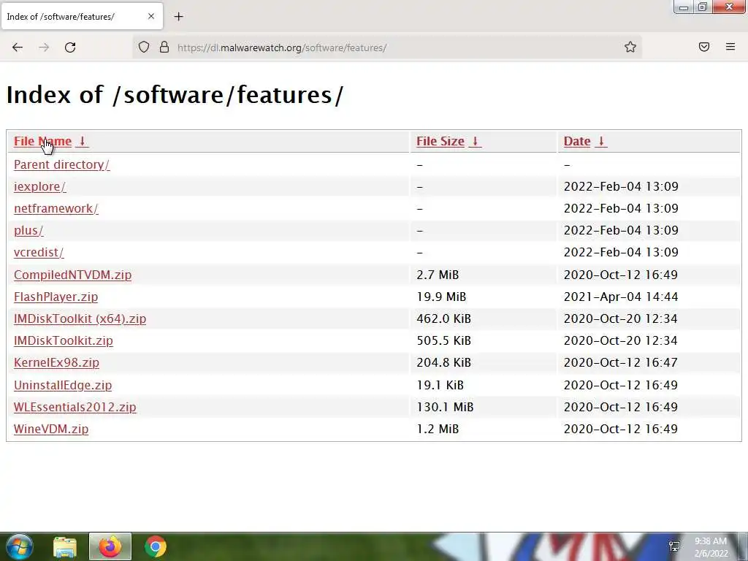Viewport: 748px width, 561px height.
Task: Sort listing by File Name
Action: coord(42,141)
